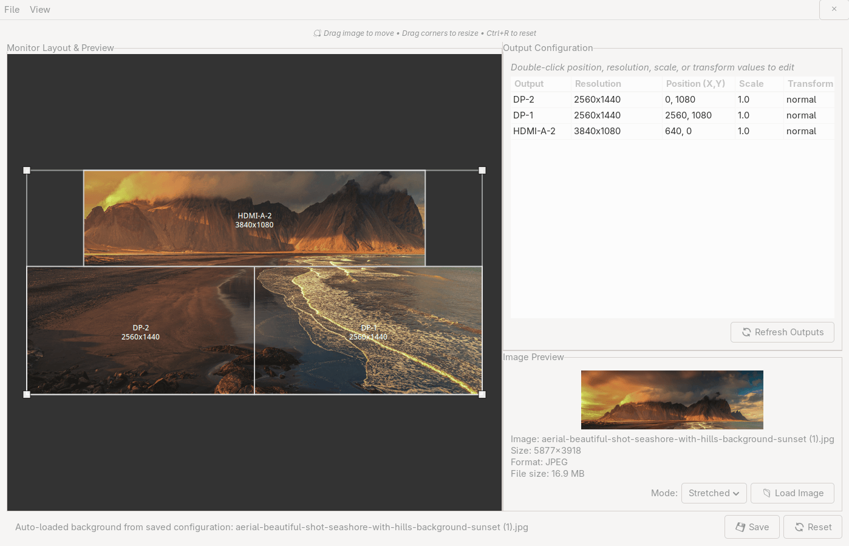849x546 pixels.
Task: Open the File menu
Action: point(12,10)
